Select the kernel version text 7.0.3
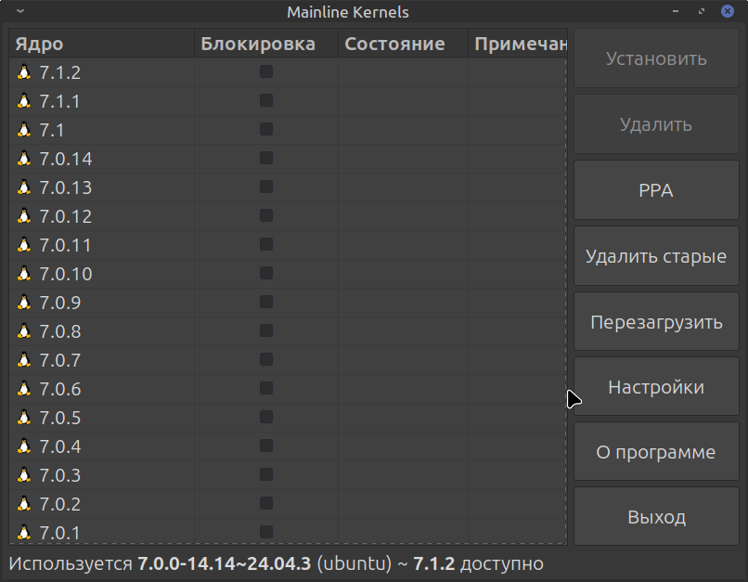This screenshot has width=748, height=582. pos(60,475)
